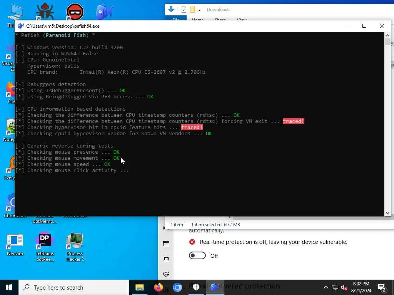This screenshot has width=394, height=295.
Task: Click console scrollbar down arrow
Action: pyautogui.click(x=387, y=213)
